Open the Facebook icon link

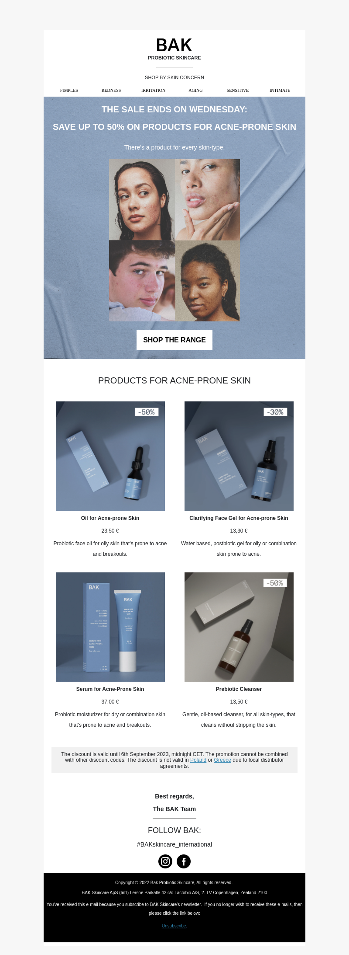pos(184,861)
